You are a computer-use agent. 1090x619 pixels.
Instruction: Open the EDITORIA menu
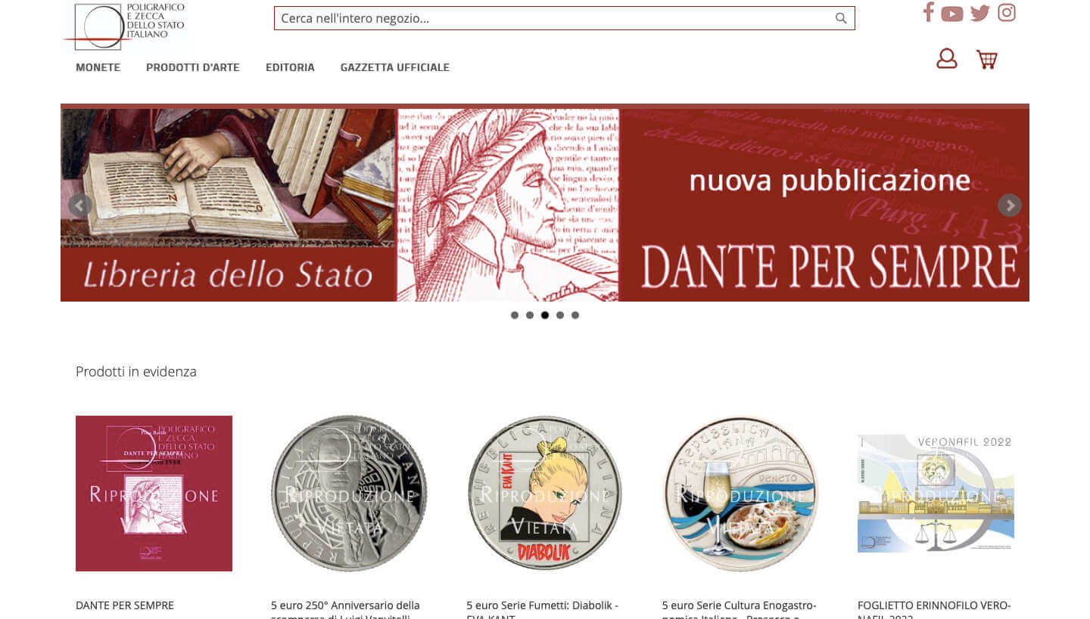pos(290,67)
